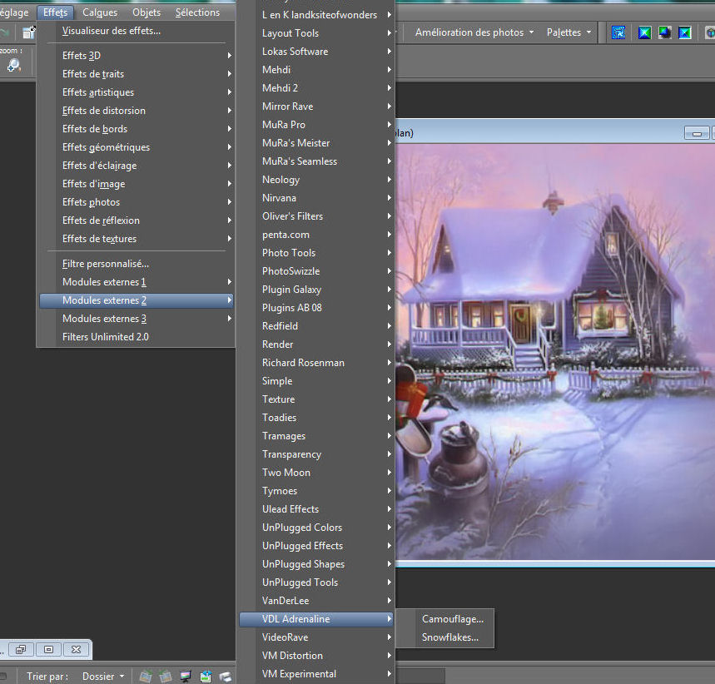Open Filtre personnalisé
715x684 pixels.
[137, 264]
